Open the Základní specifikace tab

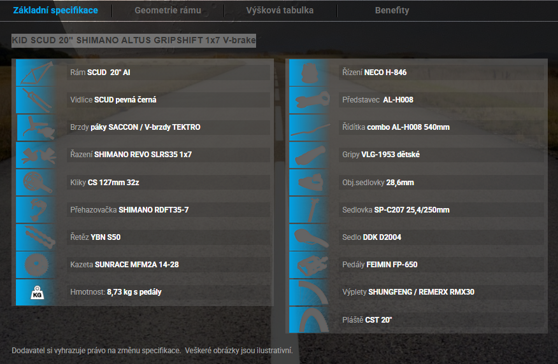55,10
